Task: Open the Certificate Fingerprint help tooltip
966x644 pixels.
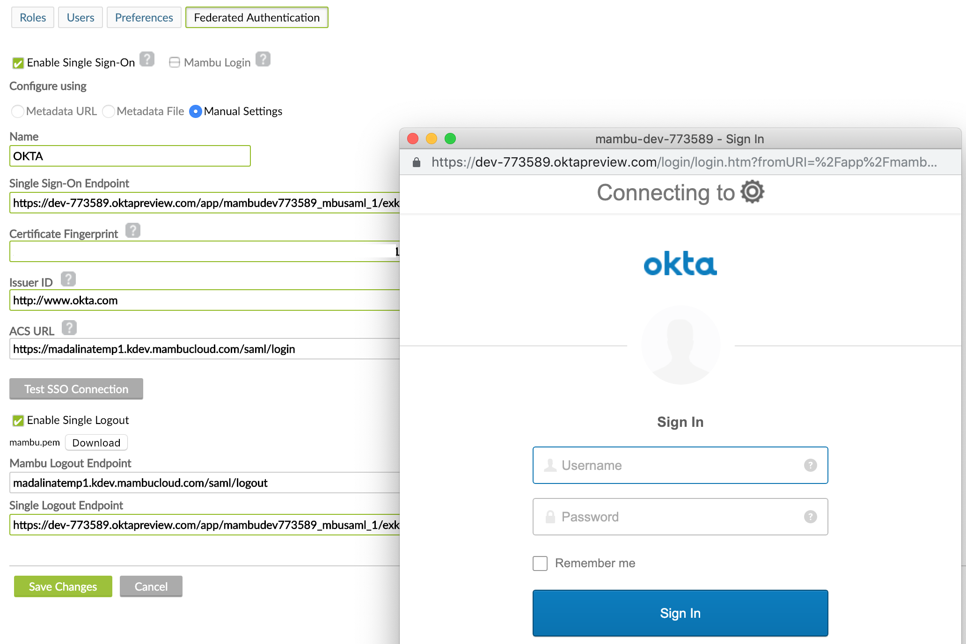Action: tap(132, 230)
